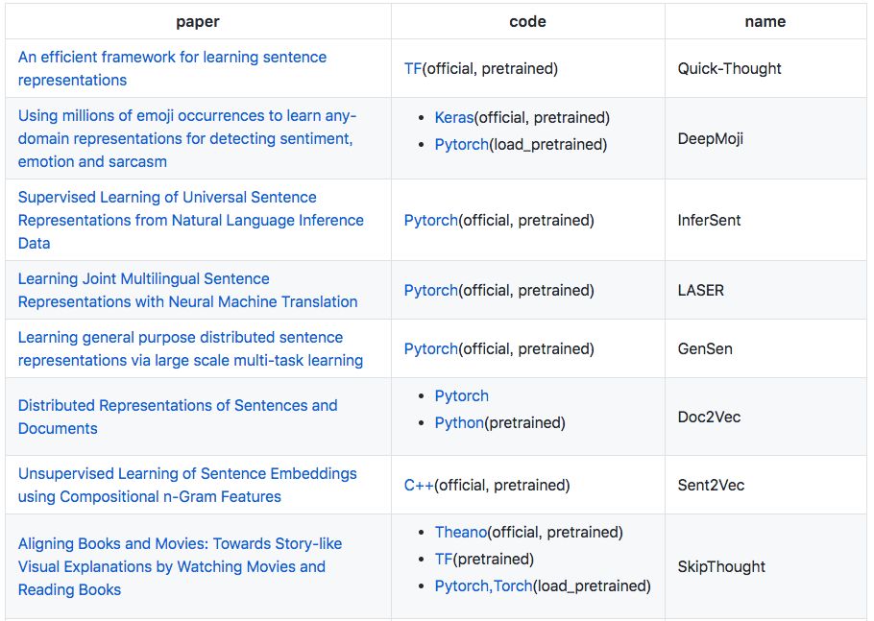Click the Pytorch code link for LASER
874x621 pixels.
point(430,291)
